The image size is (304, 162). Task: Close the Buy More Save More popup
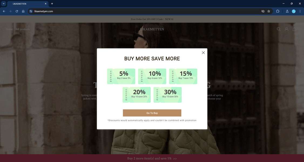[x=203, y=52]
